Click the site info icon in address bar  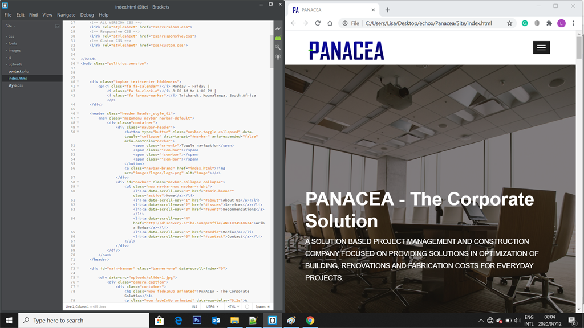[345, 23]
